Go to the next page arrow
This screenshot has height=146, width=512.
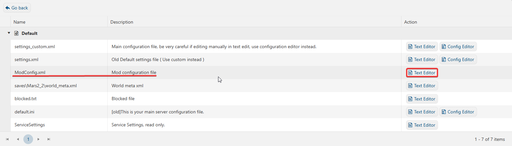(x=39, y=139)
